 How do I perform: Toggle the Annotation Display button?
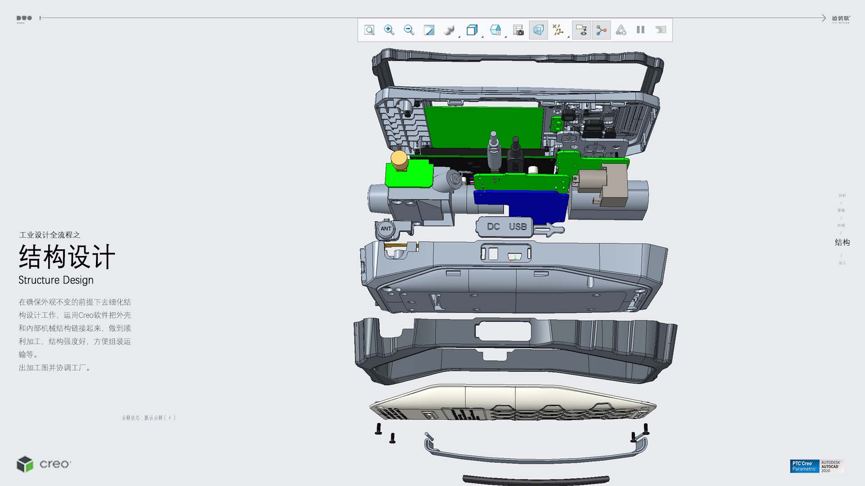point(581,30)
